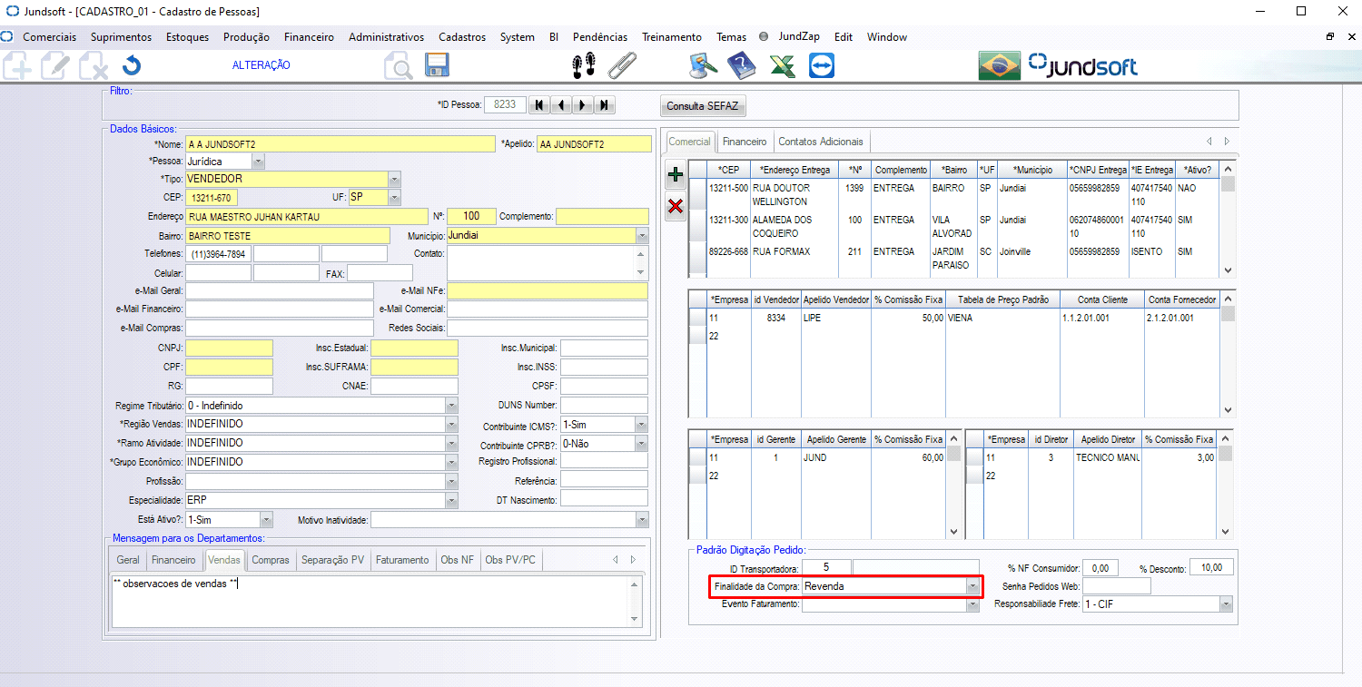Open the Contribuinte ICMS dropdown
The width and height of the screenshot is (1362, 687).
[641, 424]
